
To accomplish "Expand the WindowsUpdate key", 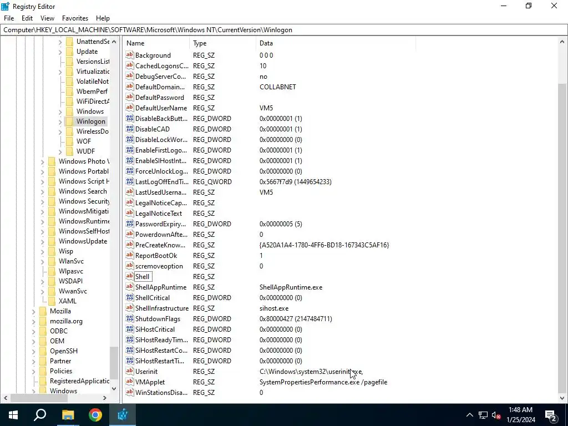I will click(x=43, y=242).
